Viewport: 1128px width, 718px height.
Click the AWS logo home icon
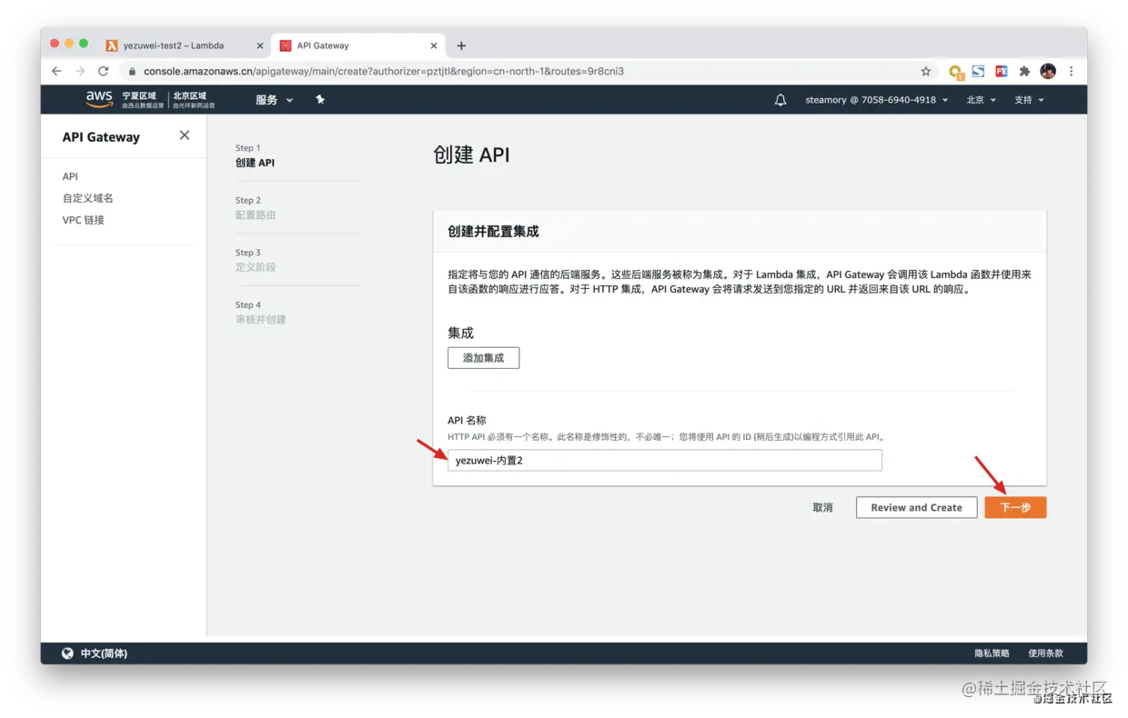(99, 98)
